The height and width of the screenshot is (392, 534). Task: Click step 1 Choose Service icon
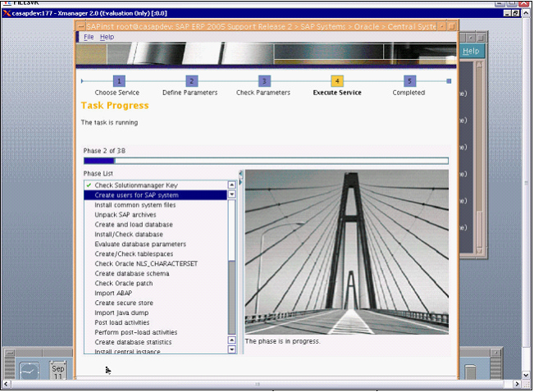(119, 81)
